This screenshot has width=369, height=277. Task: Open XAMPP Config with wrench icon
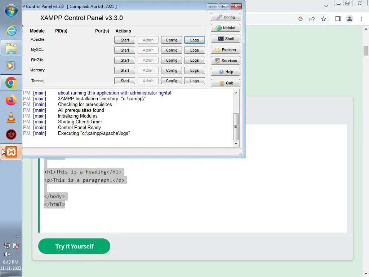coord(226,17)
